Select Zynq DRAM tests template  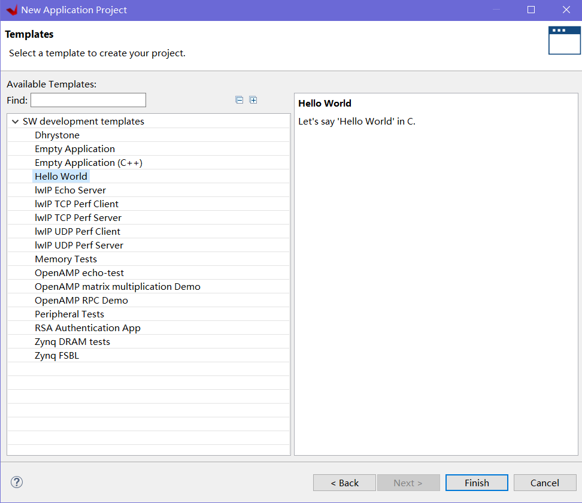tap(72, 341)
